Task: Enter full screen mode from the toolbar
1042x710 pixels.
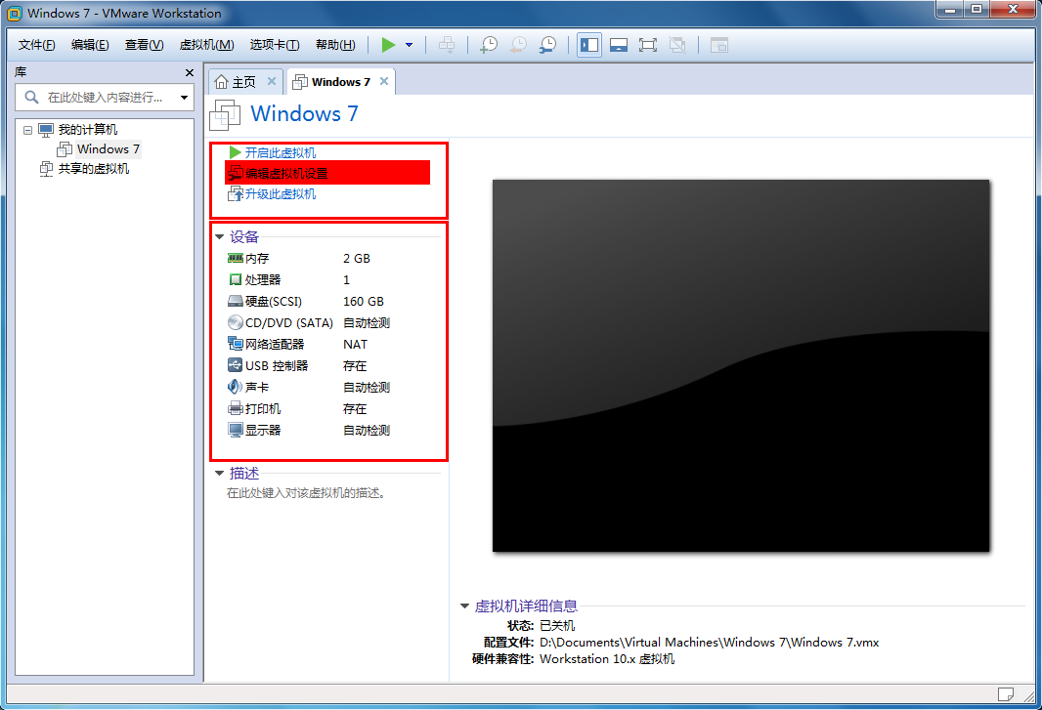Action: 648,45
